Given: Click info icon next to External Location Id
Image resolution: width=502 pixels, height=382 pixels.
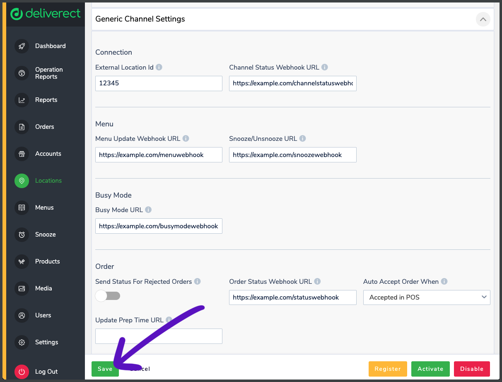Looking at the screenshot, I should (159, 67).
